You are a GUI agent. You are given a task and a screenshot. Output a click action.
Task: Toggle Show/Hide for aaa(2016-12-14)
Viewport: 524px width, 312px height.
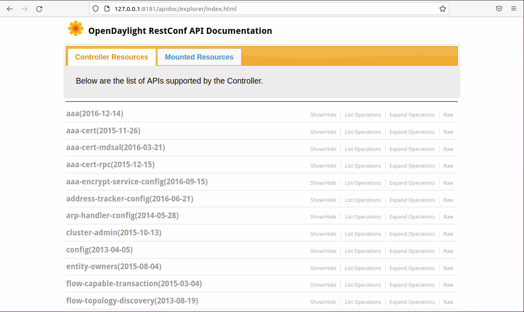323,115
